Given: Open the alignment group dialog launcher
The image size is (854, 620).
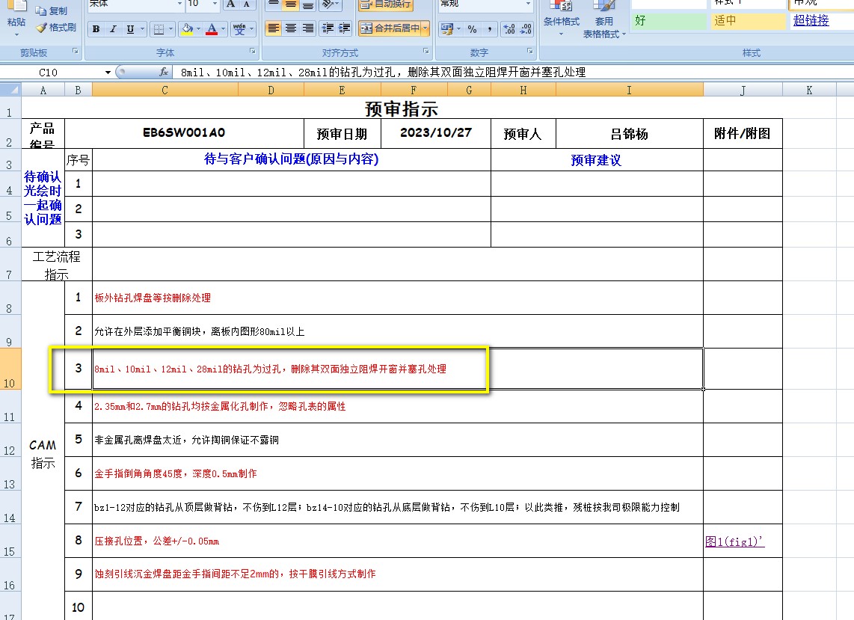Looking at the screenshot, I should [x=426, y=51].
